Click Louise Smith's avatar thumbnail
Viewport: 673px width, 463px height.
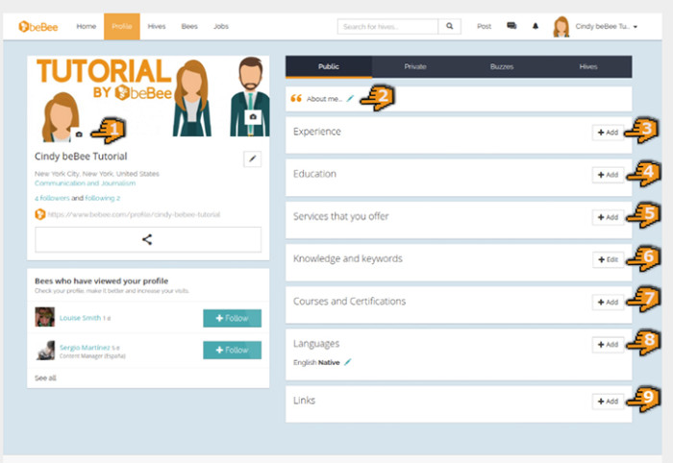coord(44,317)
